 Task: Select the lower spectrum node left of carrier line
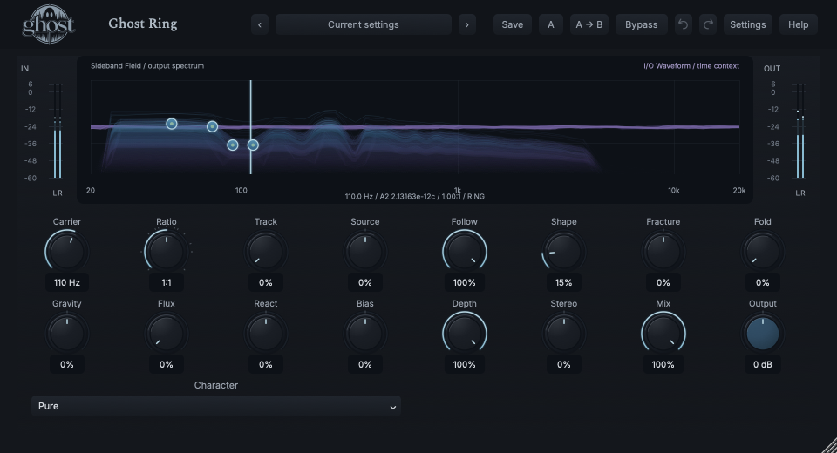233,145
